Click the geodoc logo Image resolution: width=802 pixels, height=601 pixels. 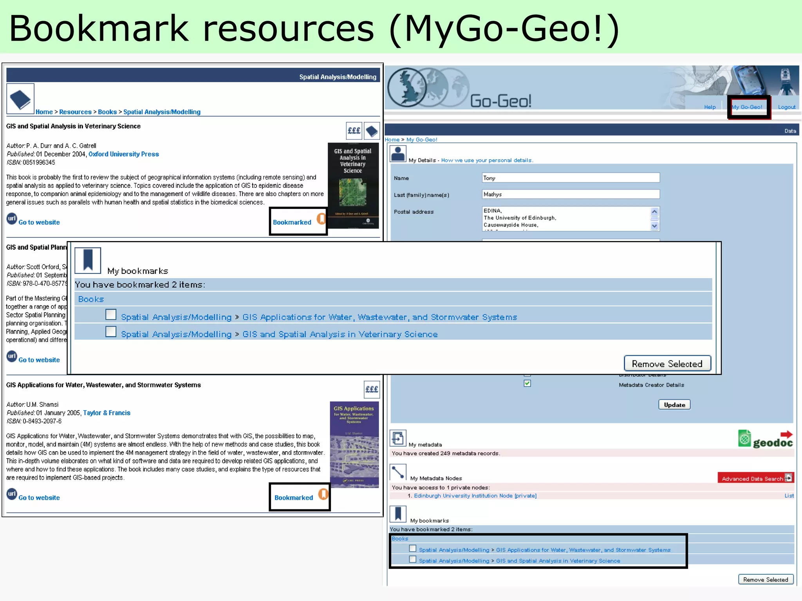pos(766,439)
